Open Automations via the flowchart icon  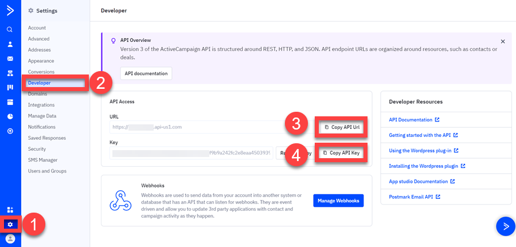click(x=10, y=73)
